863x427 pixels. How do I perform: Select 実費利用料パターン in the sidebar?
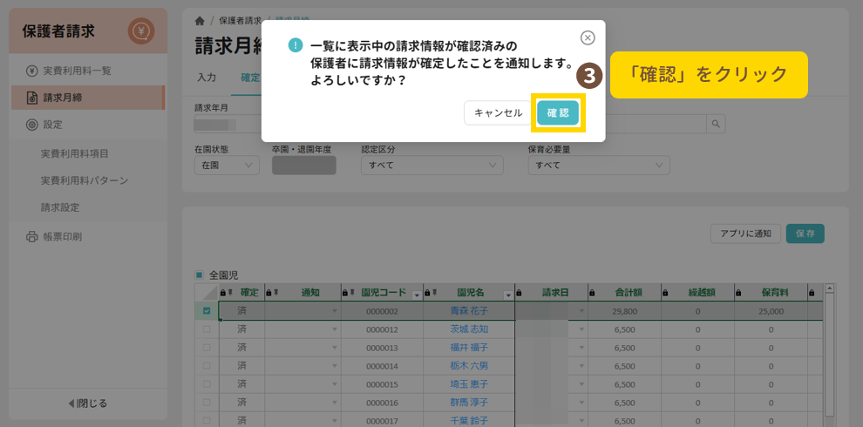pos(85,180)
